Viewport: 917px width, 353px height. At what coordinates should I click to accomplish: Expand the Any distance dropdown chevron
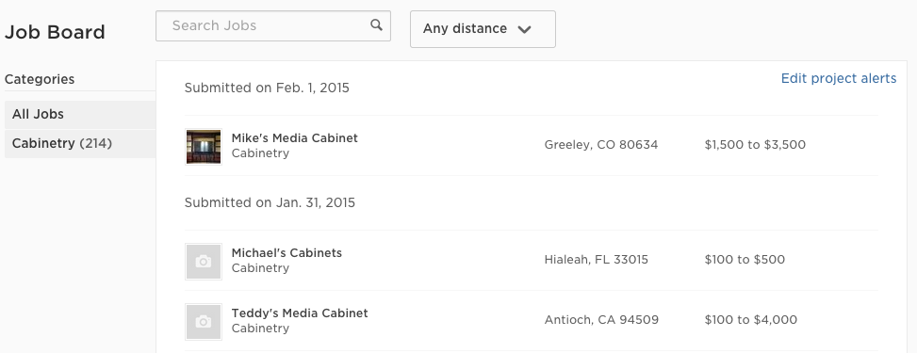(525, 29)
